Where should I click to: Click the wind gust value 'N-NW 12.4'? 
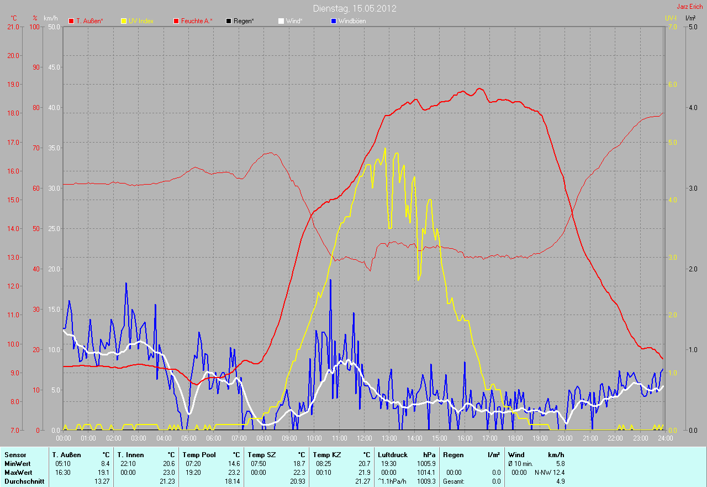pos(550,473)
